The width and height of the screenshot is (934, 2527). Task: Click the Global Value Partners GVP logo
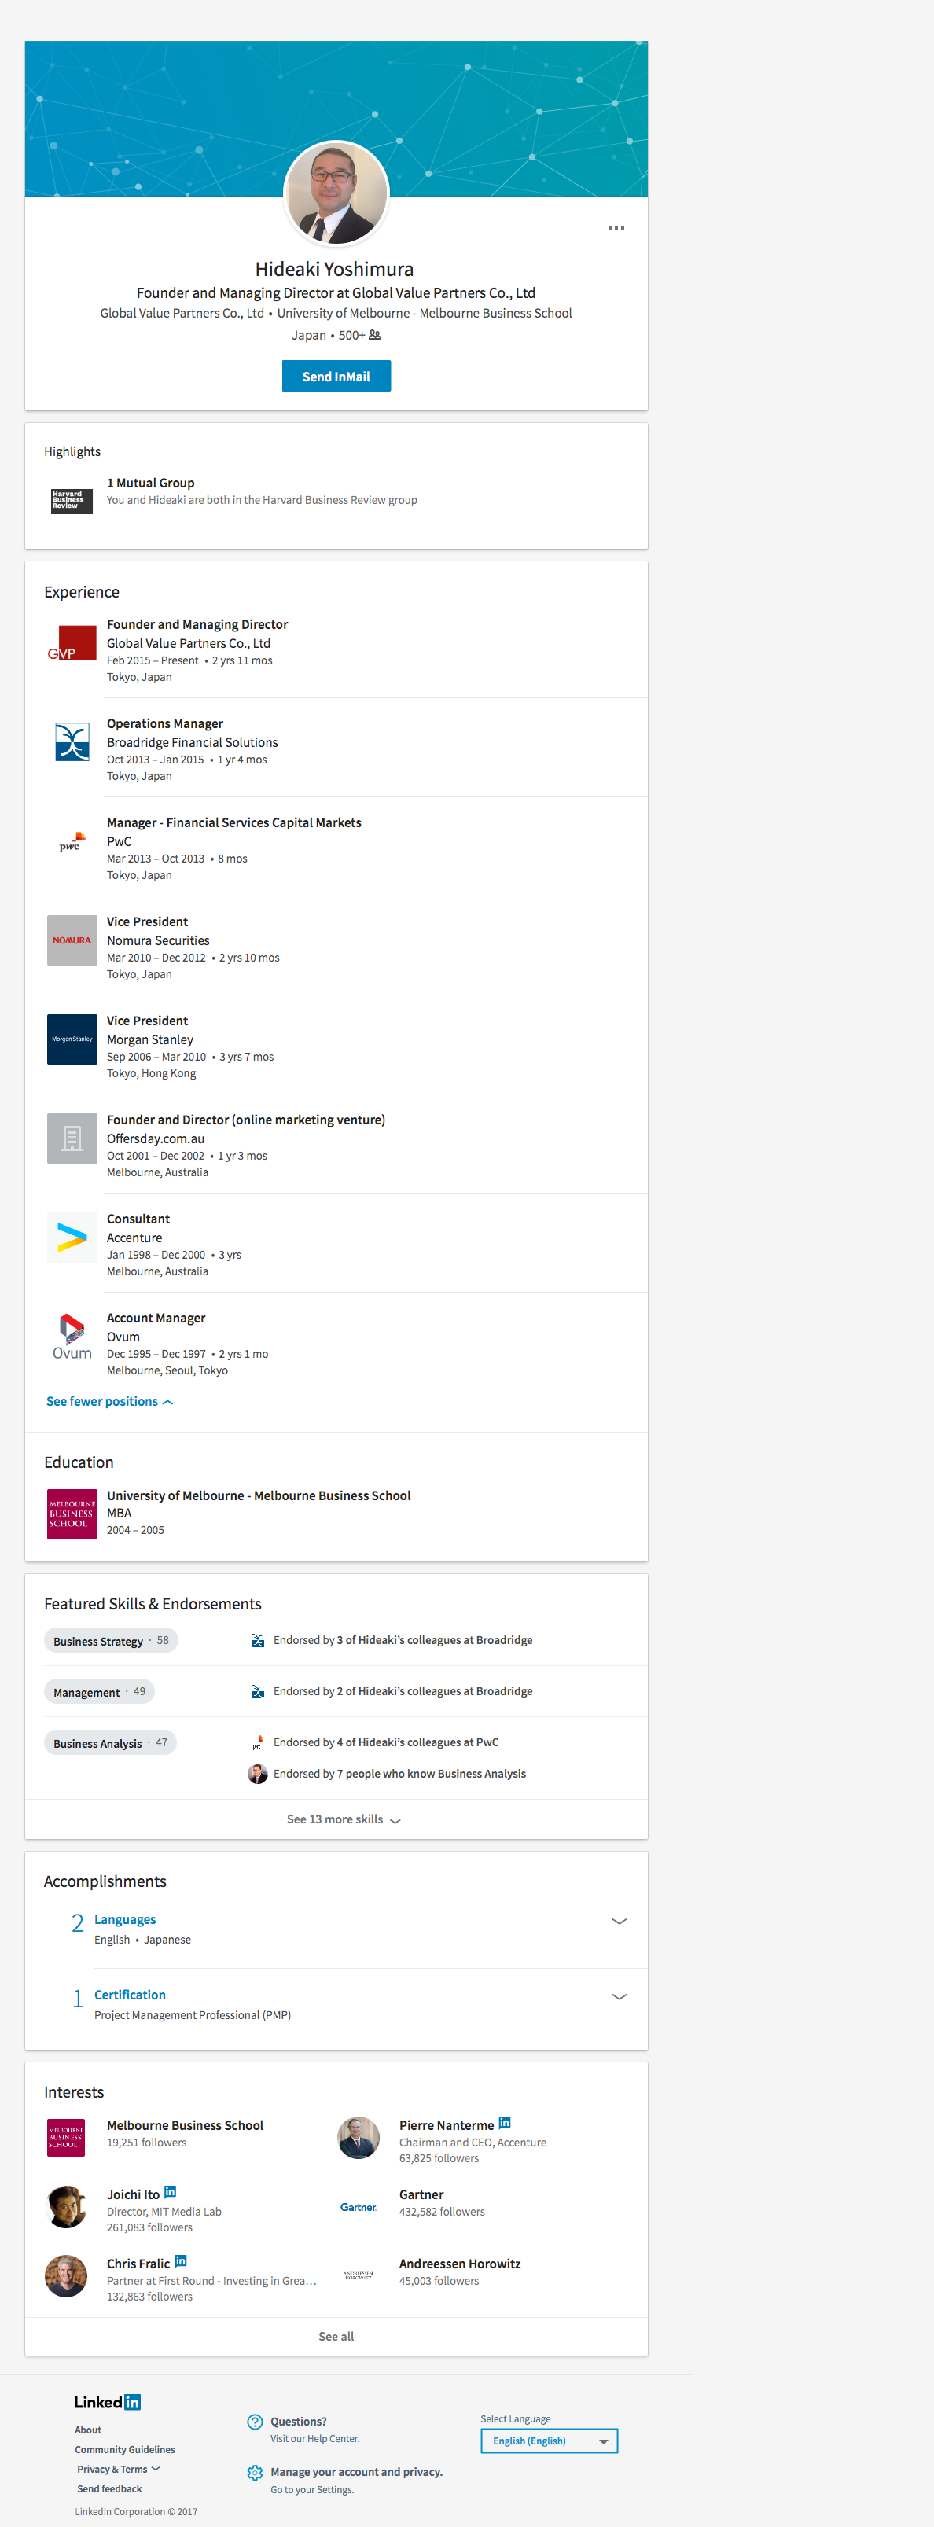[x=72, y=643]
